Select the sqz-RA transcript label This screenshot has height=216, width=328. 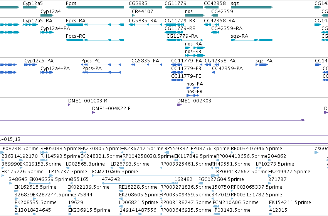point(239,36)
